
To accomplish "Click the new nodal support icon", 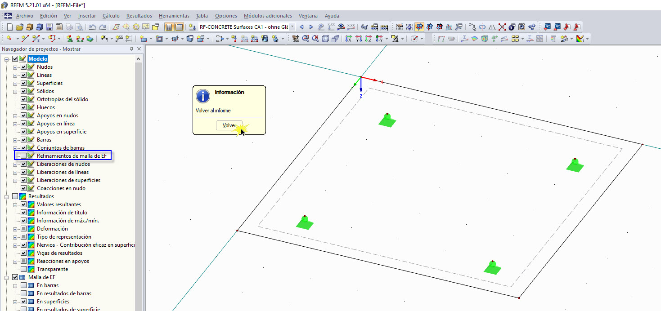I will 69,39.
